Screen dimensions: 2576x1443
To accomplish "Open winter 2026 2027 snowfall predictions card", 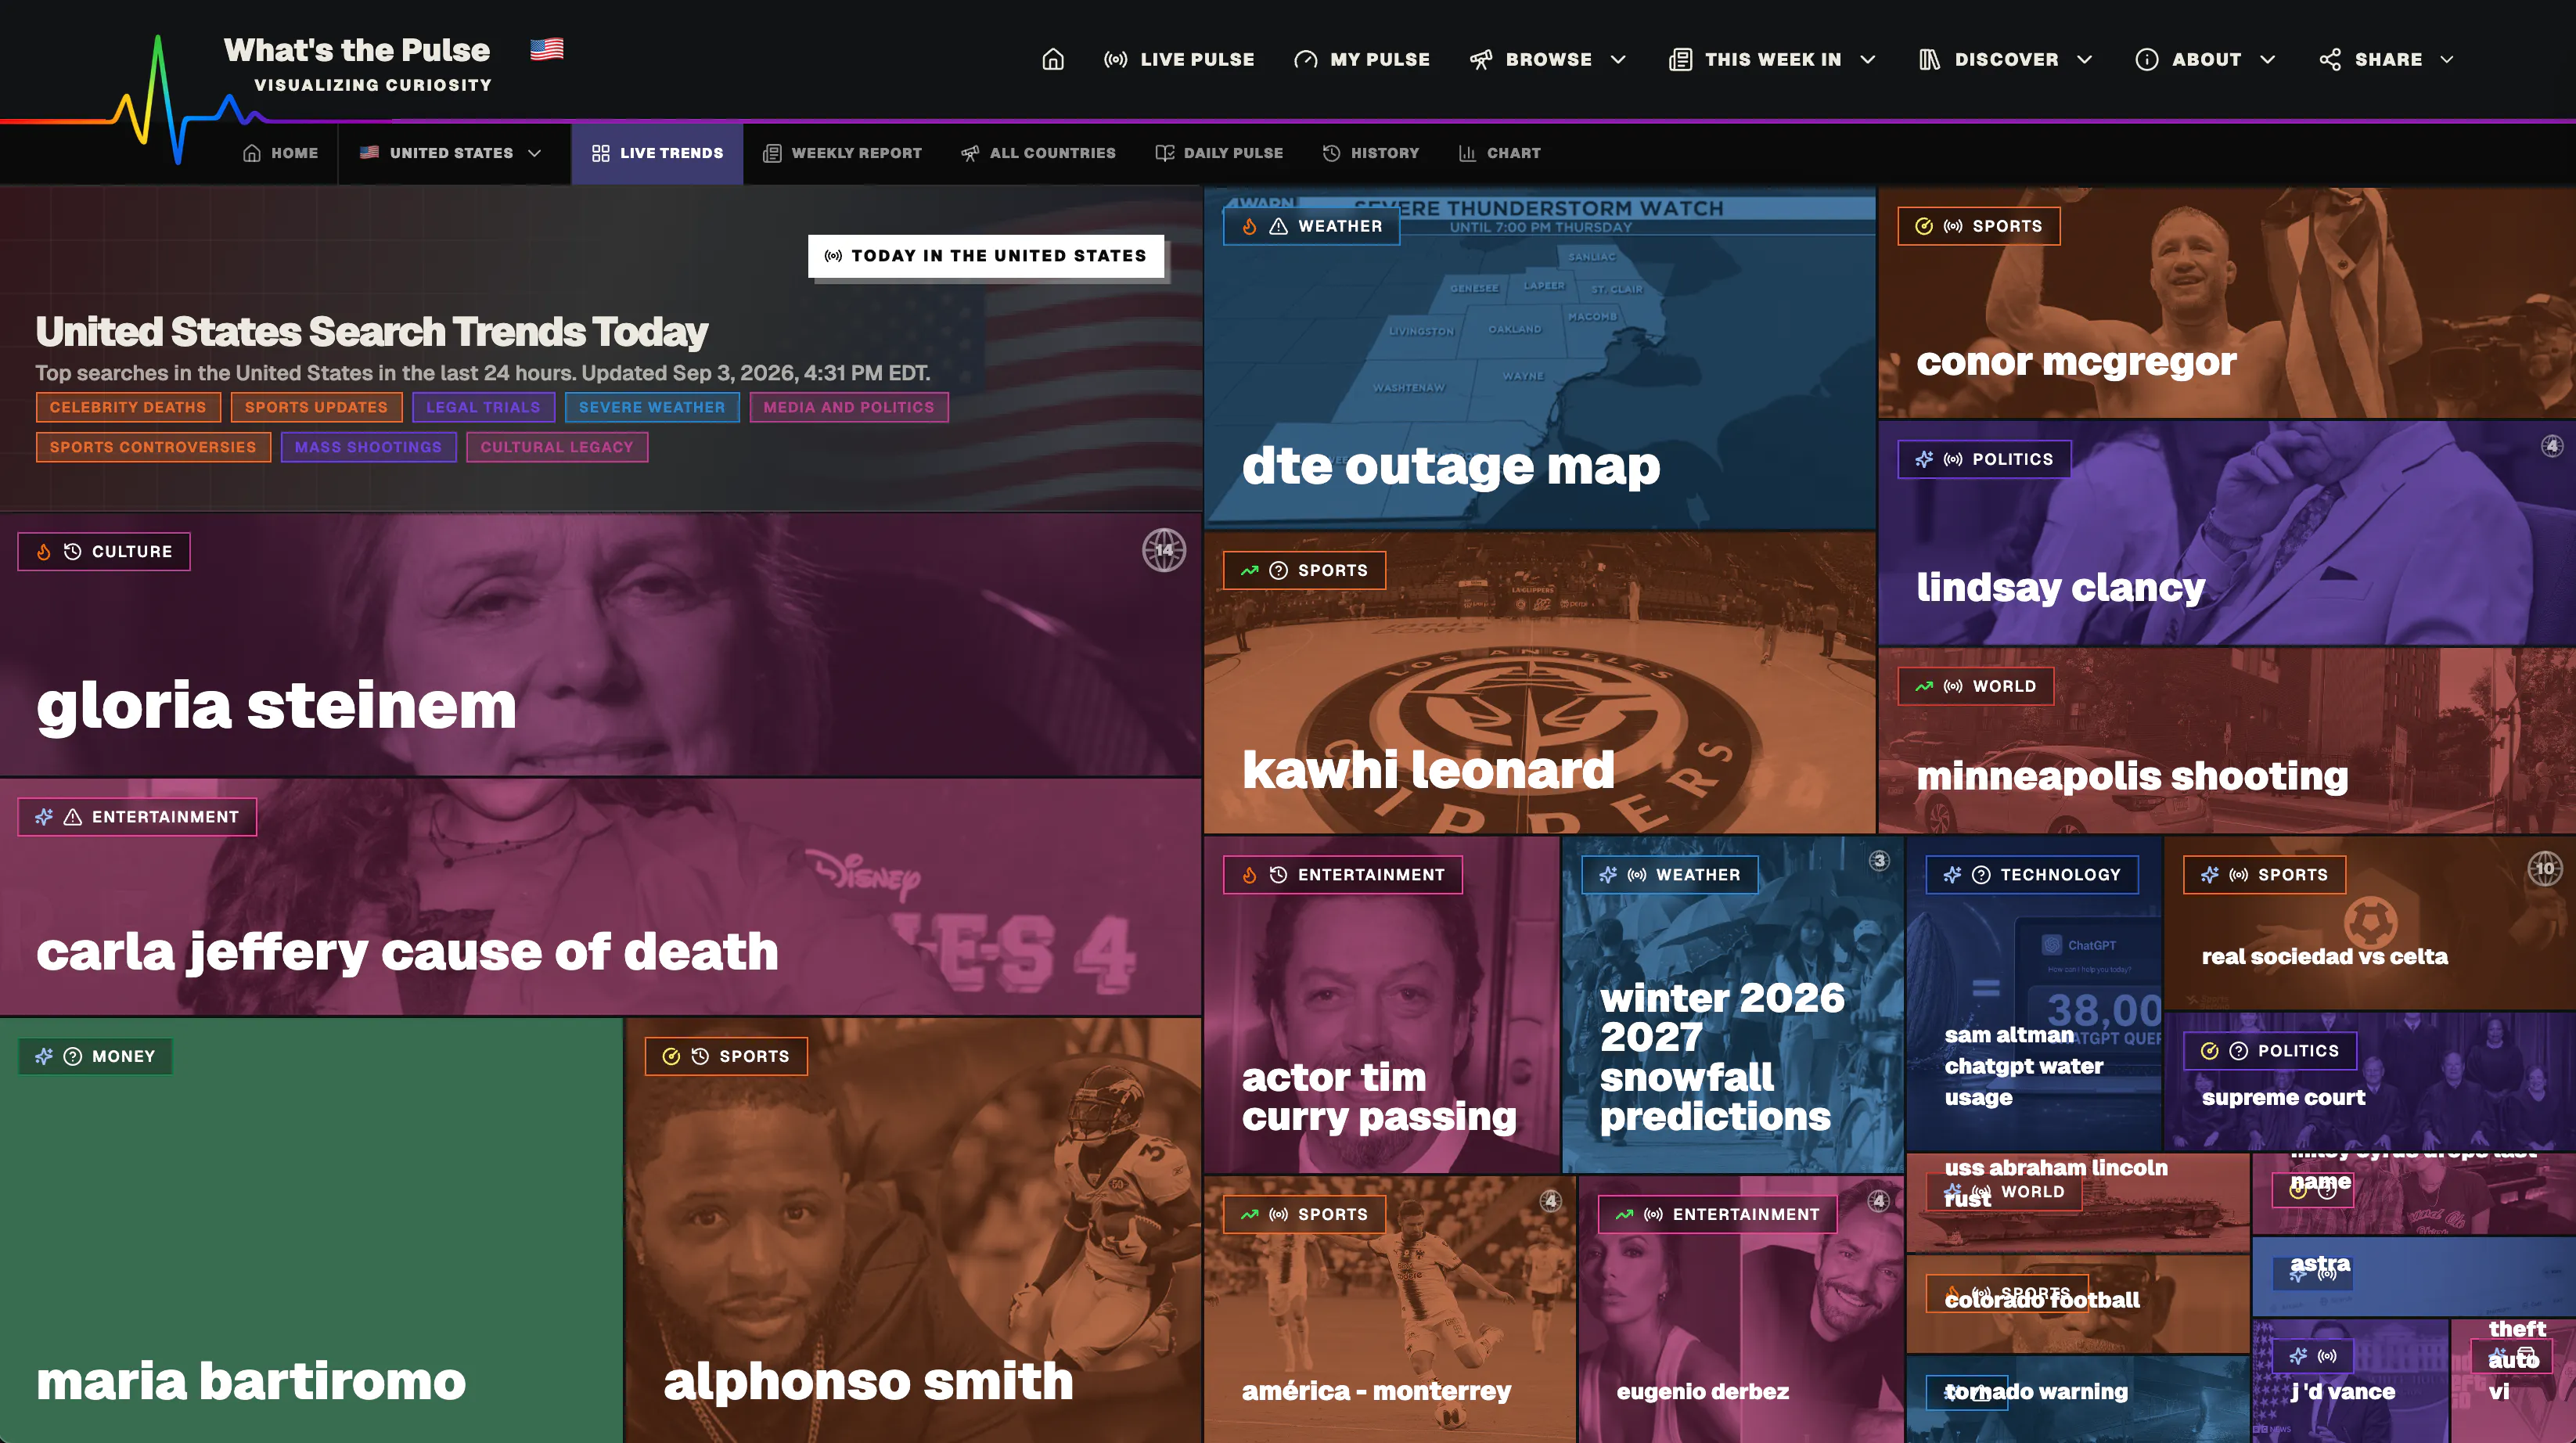I will tap(1732, 1004).
